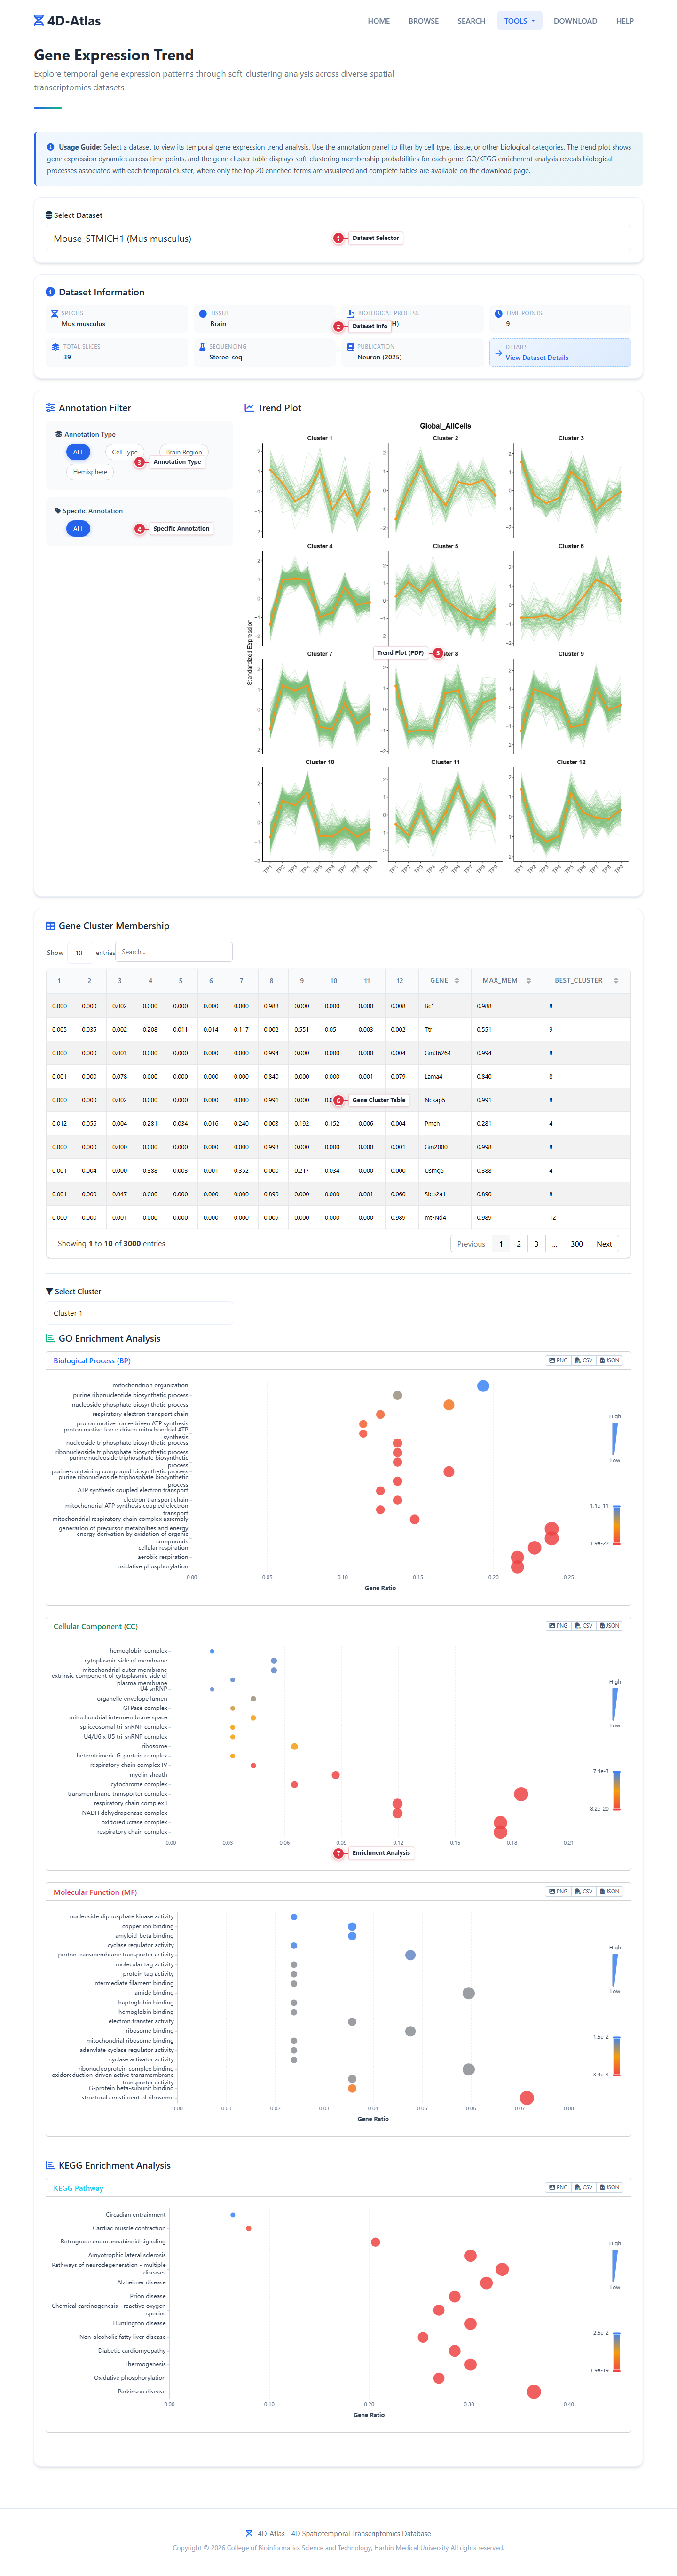Click the Select Dataset database icon
This screenshot has width=677, height=2576.
[48, 215]
